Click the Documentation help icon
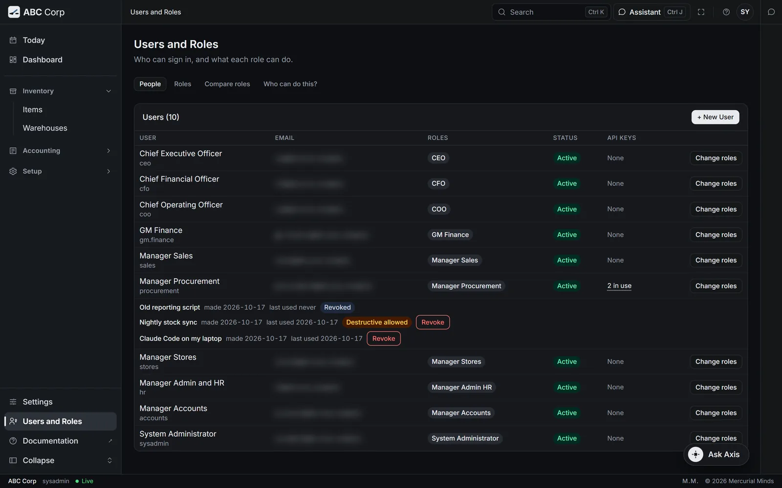This screenshot has height=488, width=782. coord(13,441)
